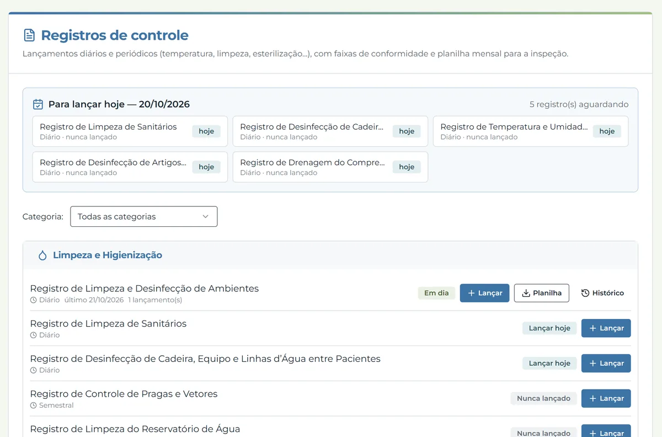Click the 1 lançamento(s) text

click(x=155, y=300)
